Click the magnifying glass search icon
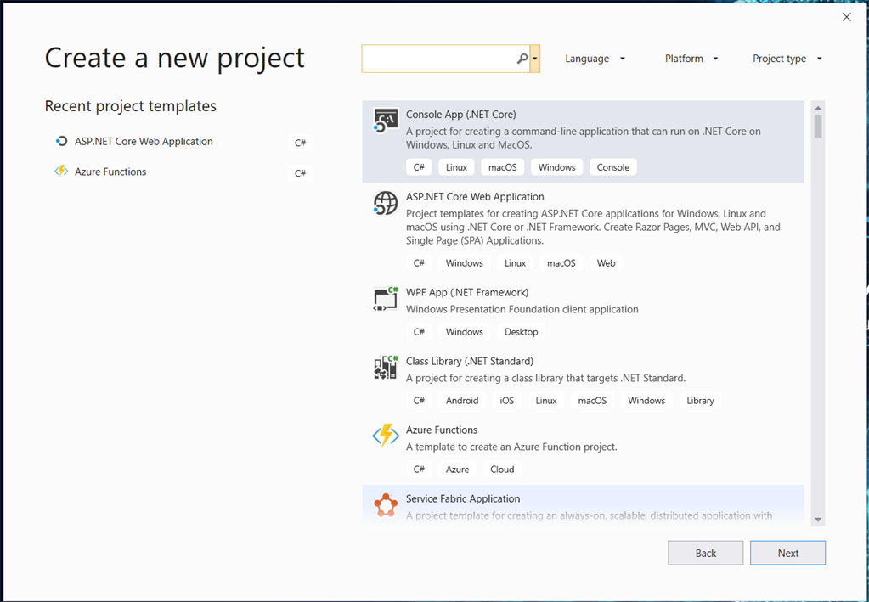 [522, 58]
